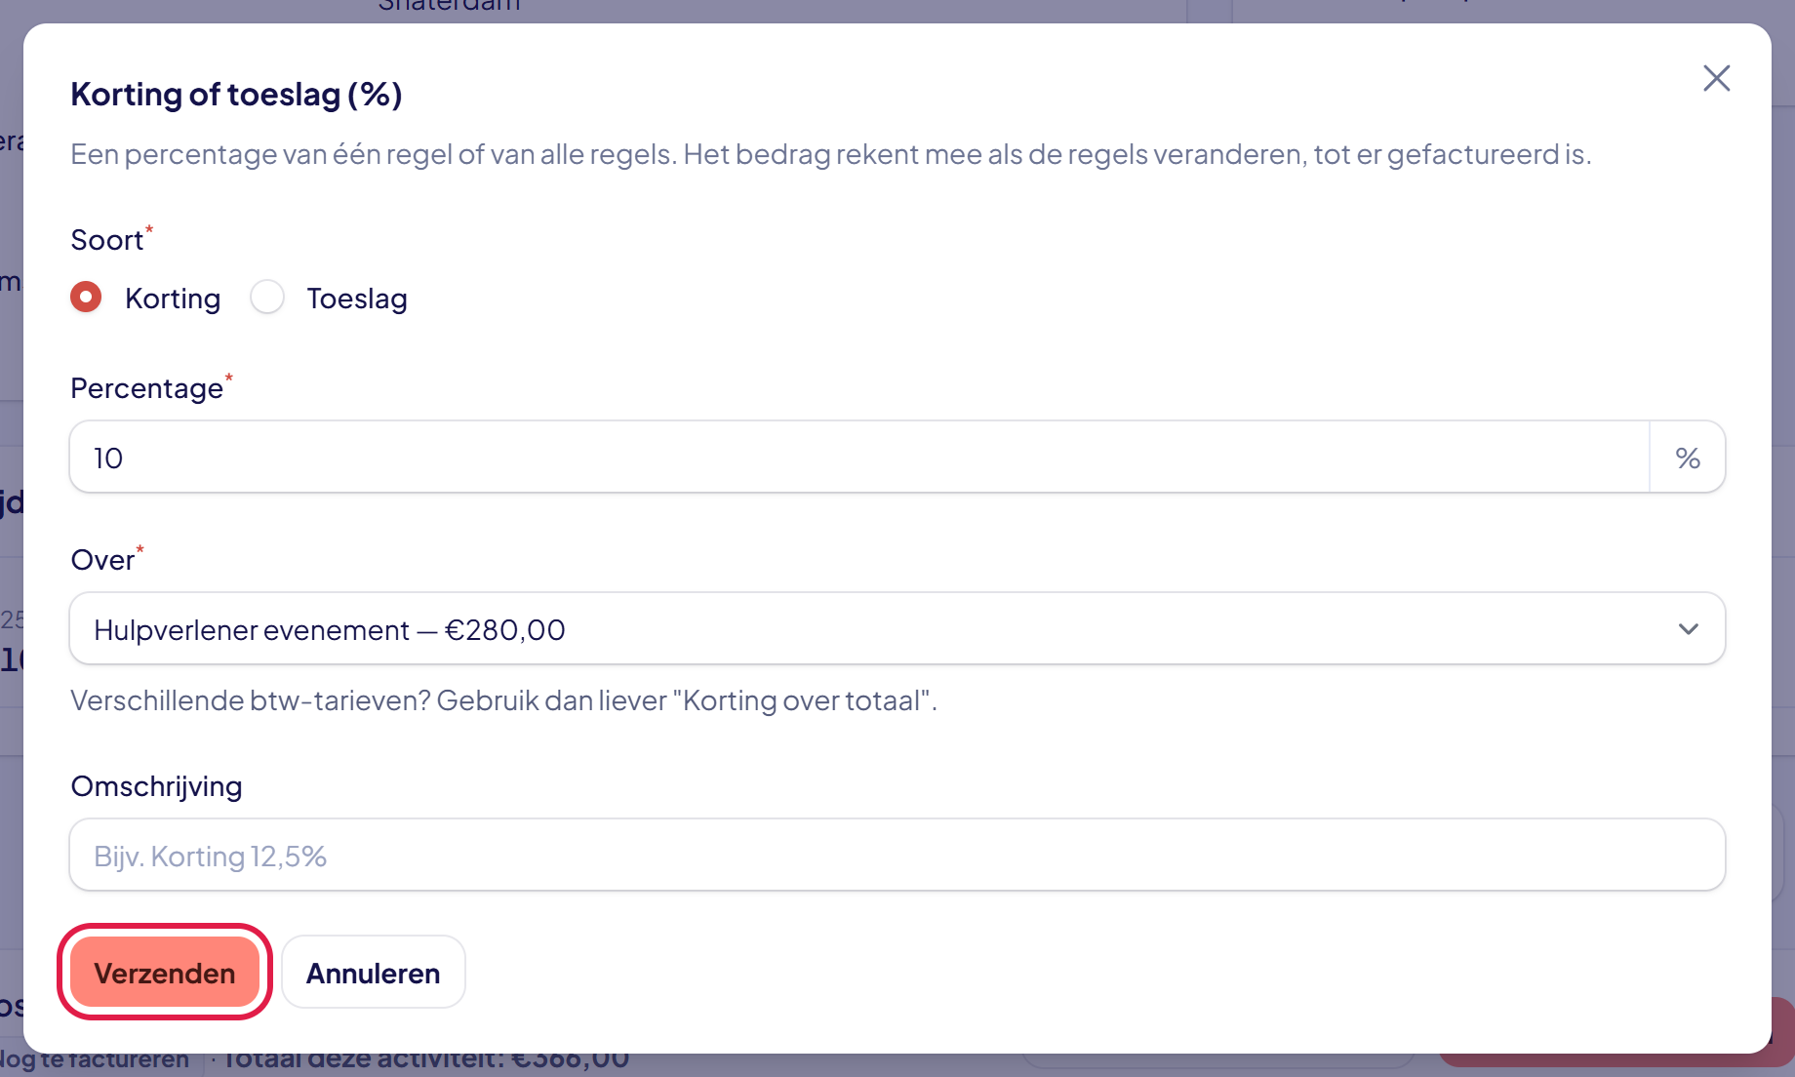Click the percent sign suffix
The height and width of the screenshot is (1077, 1795).
tap(1688, 457)
